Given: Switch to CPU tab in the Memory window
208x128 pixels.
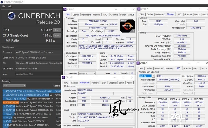Looking at the screenshot, I should click(141, 14).
